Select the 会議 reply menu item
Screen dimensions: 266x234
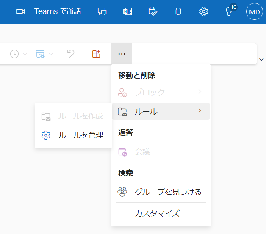coord(161,151)
